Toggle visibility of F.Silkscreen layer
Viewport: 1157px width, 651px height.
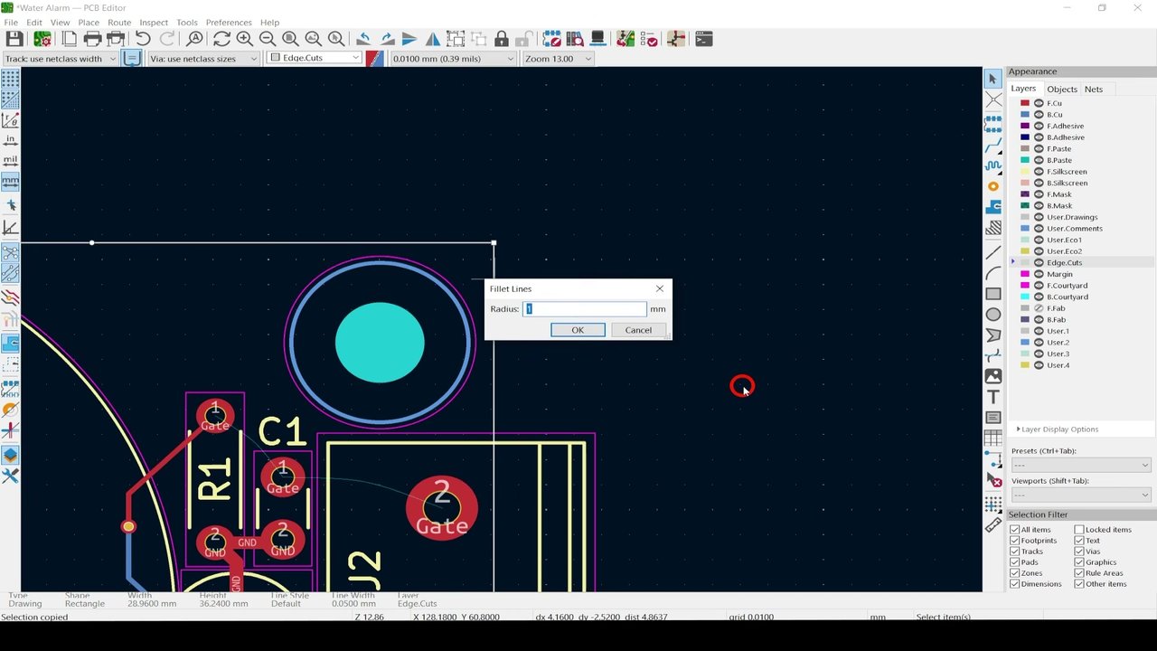click(1039, 172)
